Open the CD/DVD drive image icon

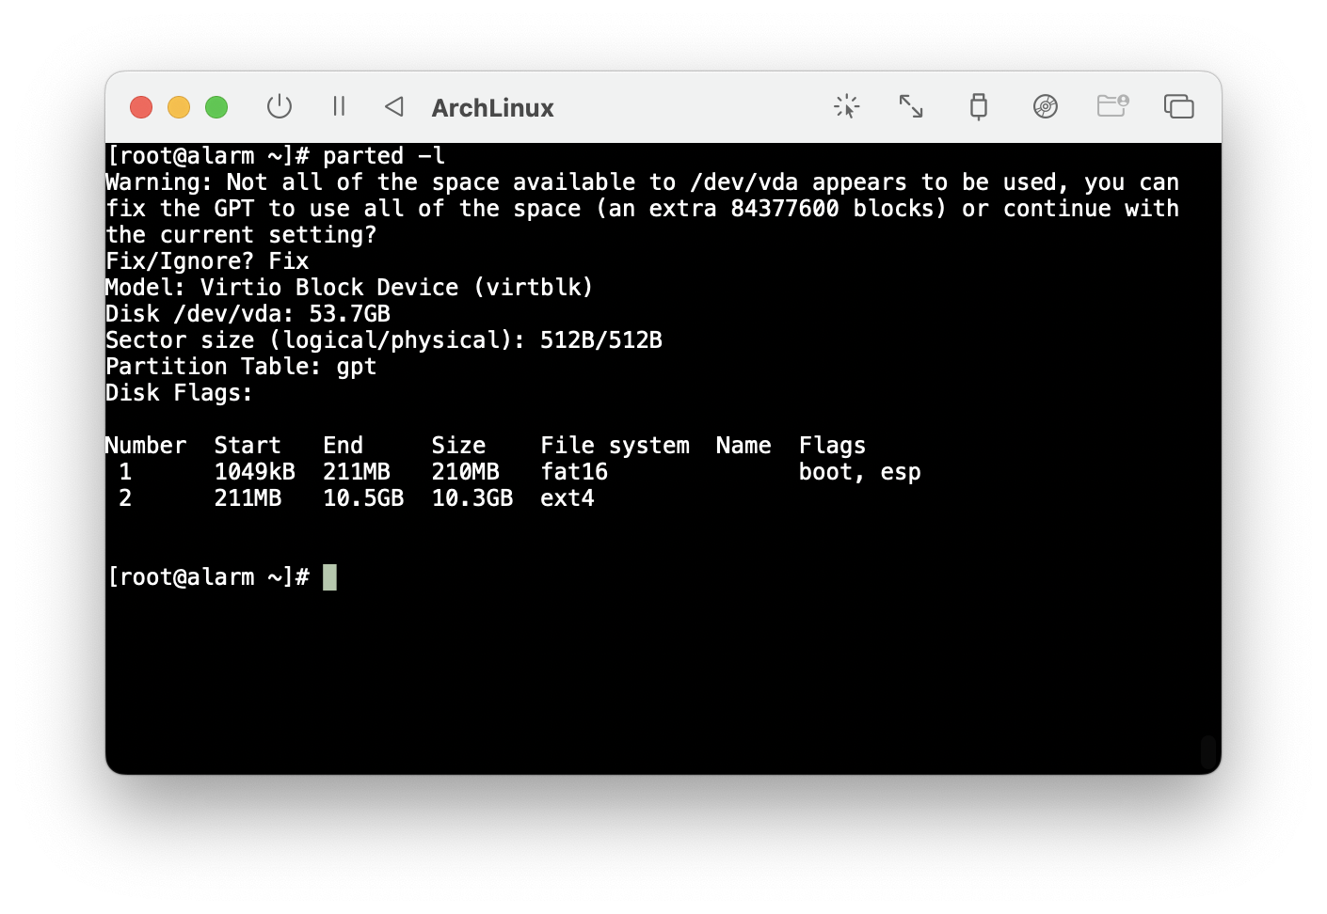(x=1046, y=106)
